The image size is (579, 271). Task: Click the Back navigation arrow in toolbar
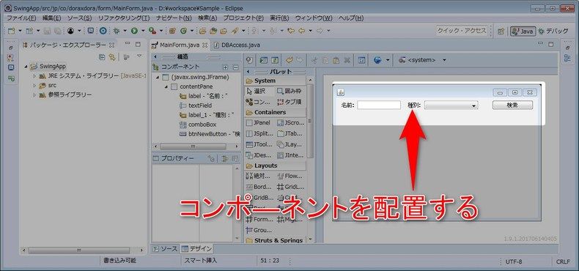pos(301,31)
